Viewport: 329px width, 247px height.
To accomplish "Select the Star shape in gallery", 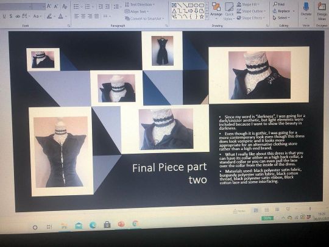I will click(202, 16).
